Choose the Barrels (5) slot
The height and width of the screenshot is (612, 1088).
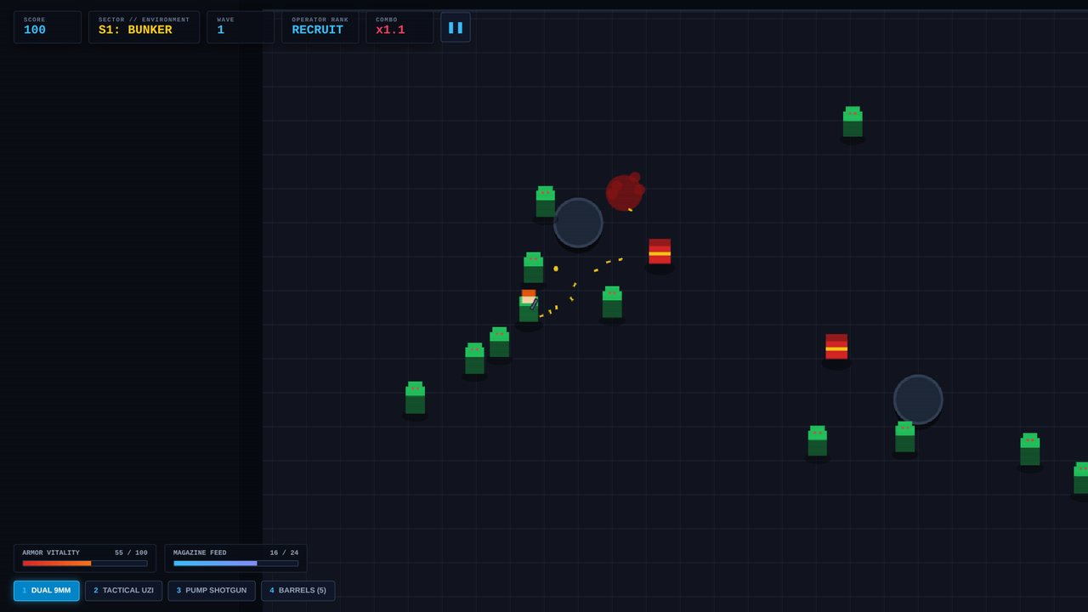coord(298,591)
